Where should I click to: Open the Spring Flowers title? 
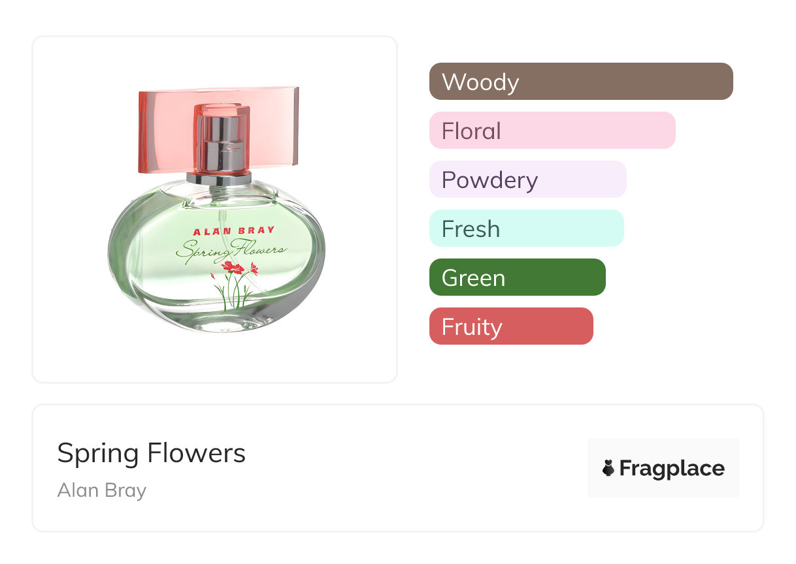tap(151, 453)
